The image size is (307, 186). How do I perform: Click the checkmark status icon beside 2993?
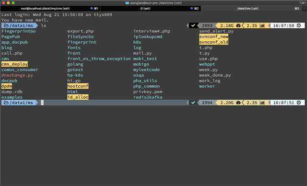193,25
